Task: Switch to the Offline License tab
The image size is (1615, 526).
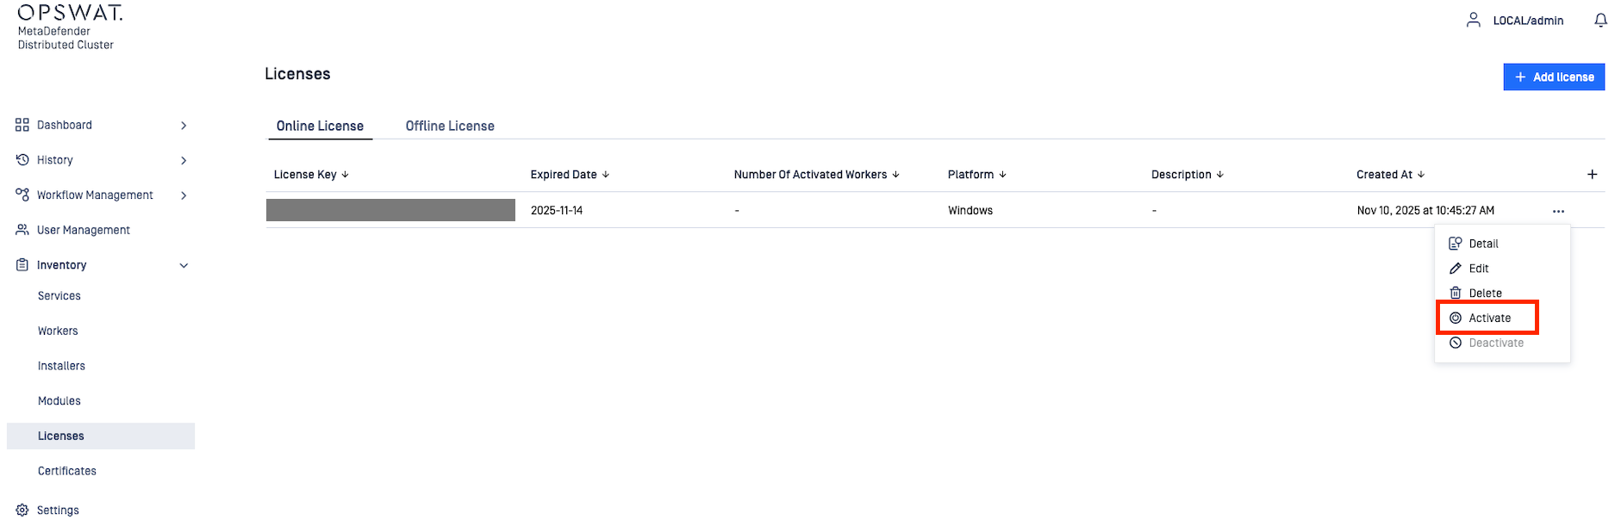Action: coord(450,127)
